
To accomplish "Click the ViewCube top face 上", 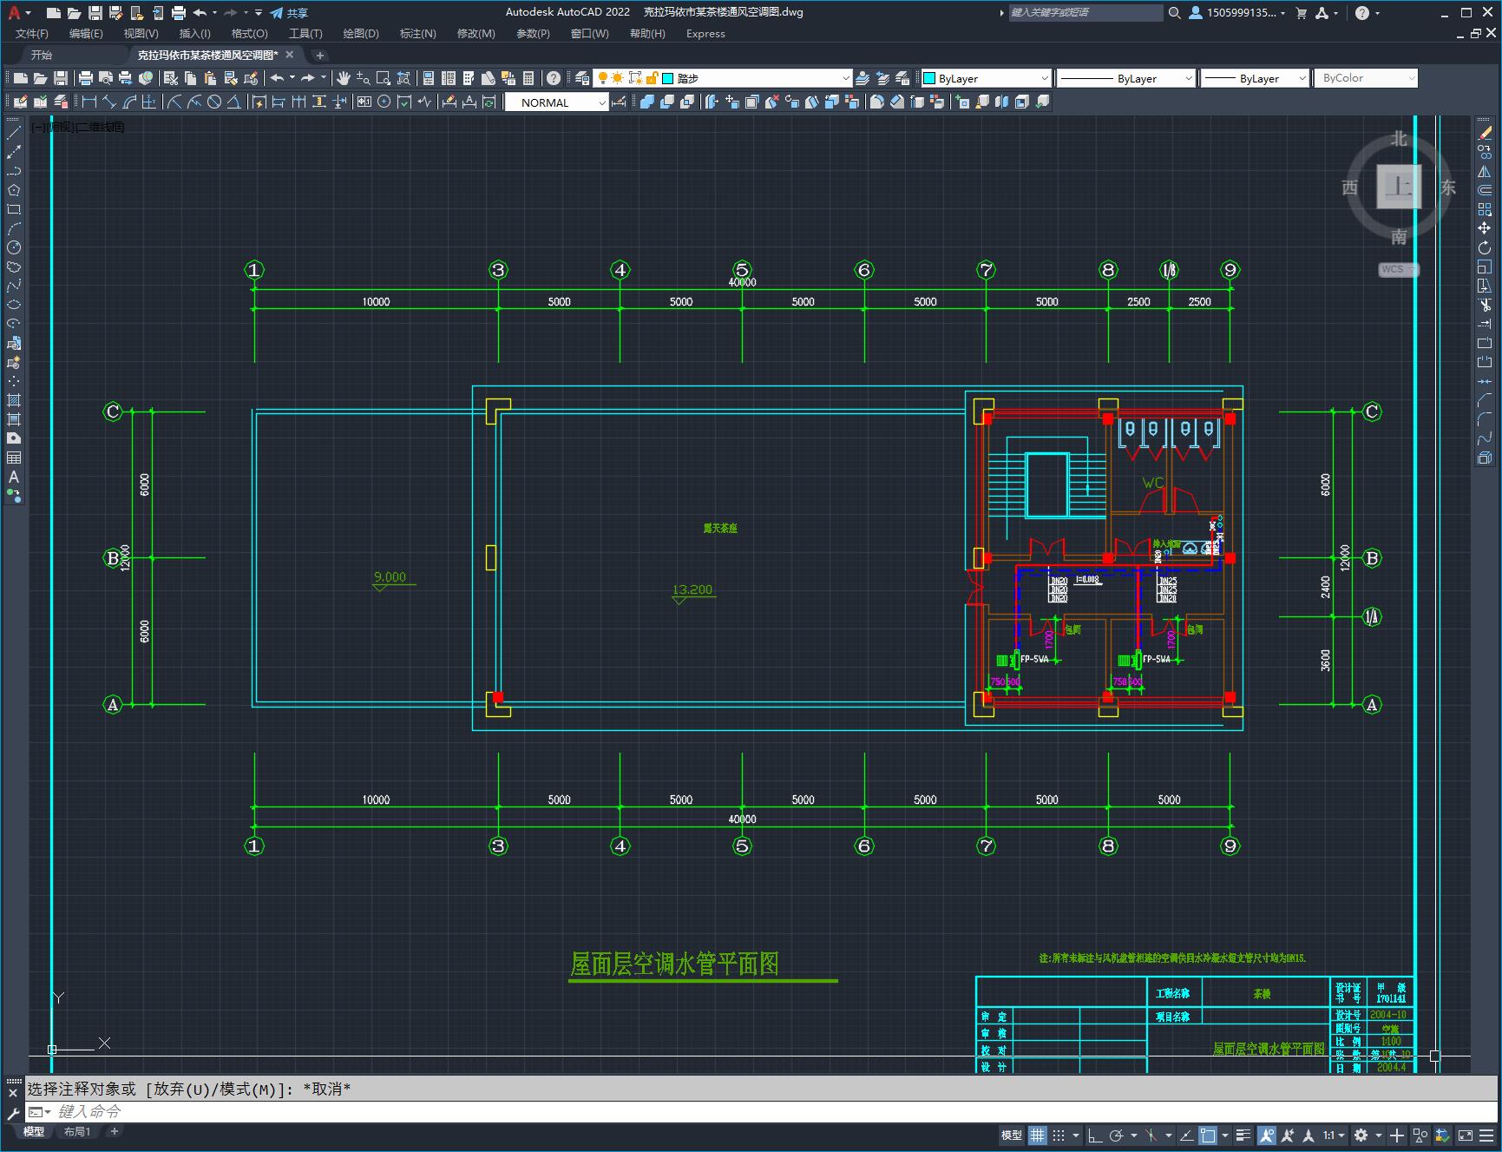I will [x=1399, y=187].
